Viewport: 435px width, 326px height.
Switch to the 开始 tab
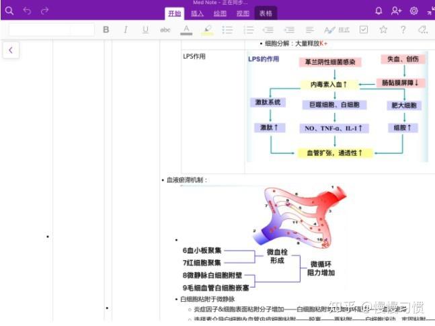pyautogui.click(x=175, y=13)
